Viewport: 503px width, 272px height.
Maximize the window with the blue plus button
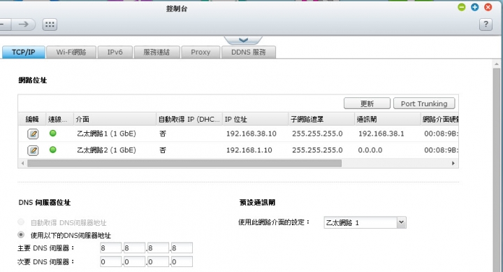click(x=475, y=7)
